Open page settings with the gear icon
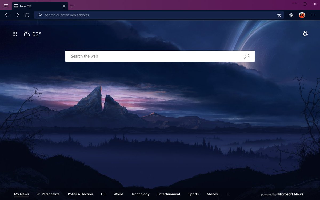The width and height of the screenshot is (320, 200). click(305, 34)
